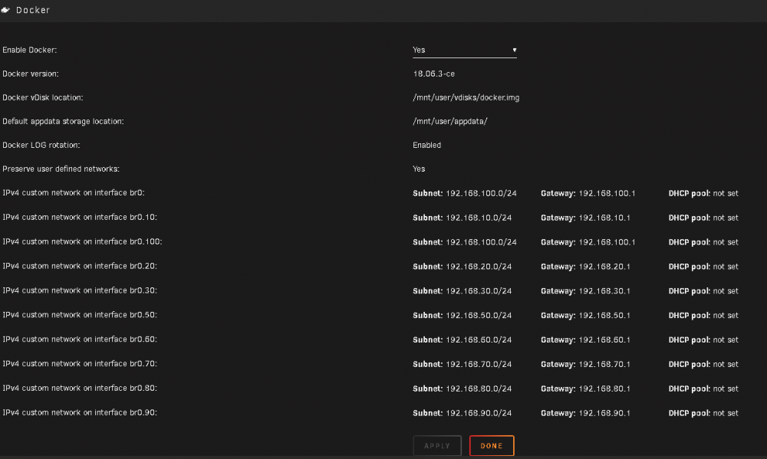767x459 pixels.
Task: Click the subnet 192.168.50.0/24
Action: point(479,316)
